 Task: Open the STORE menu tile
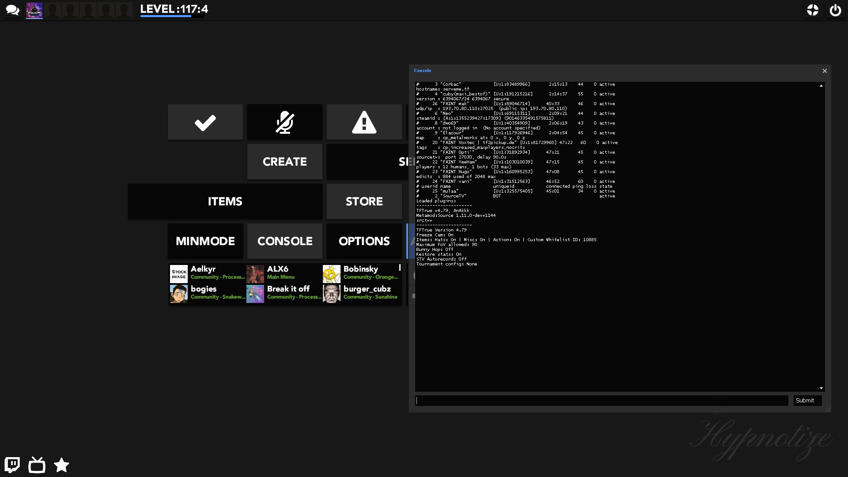pyautogui.click(x=364, y=201)
